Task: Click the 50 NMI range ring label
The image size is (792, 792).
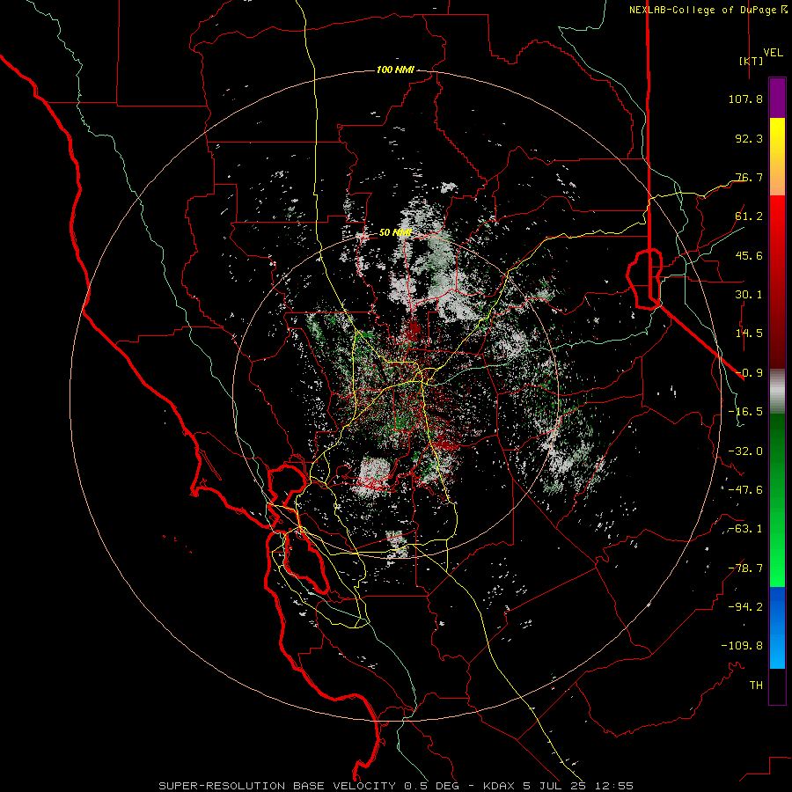Action: click(x=395, y=233)
